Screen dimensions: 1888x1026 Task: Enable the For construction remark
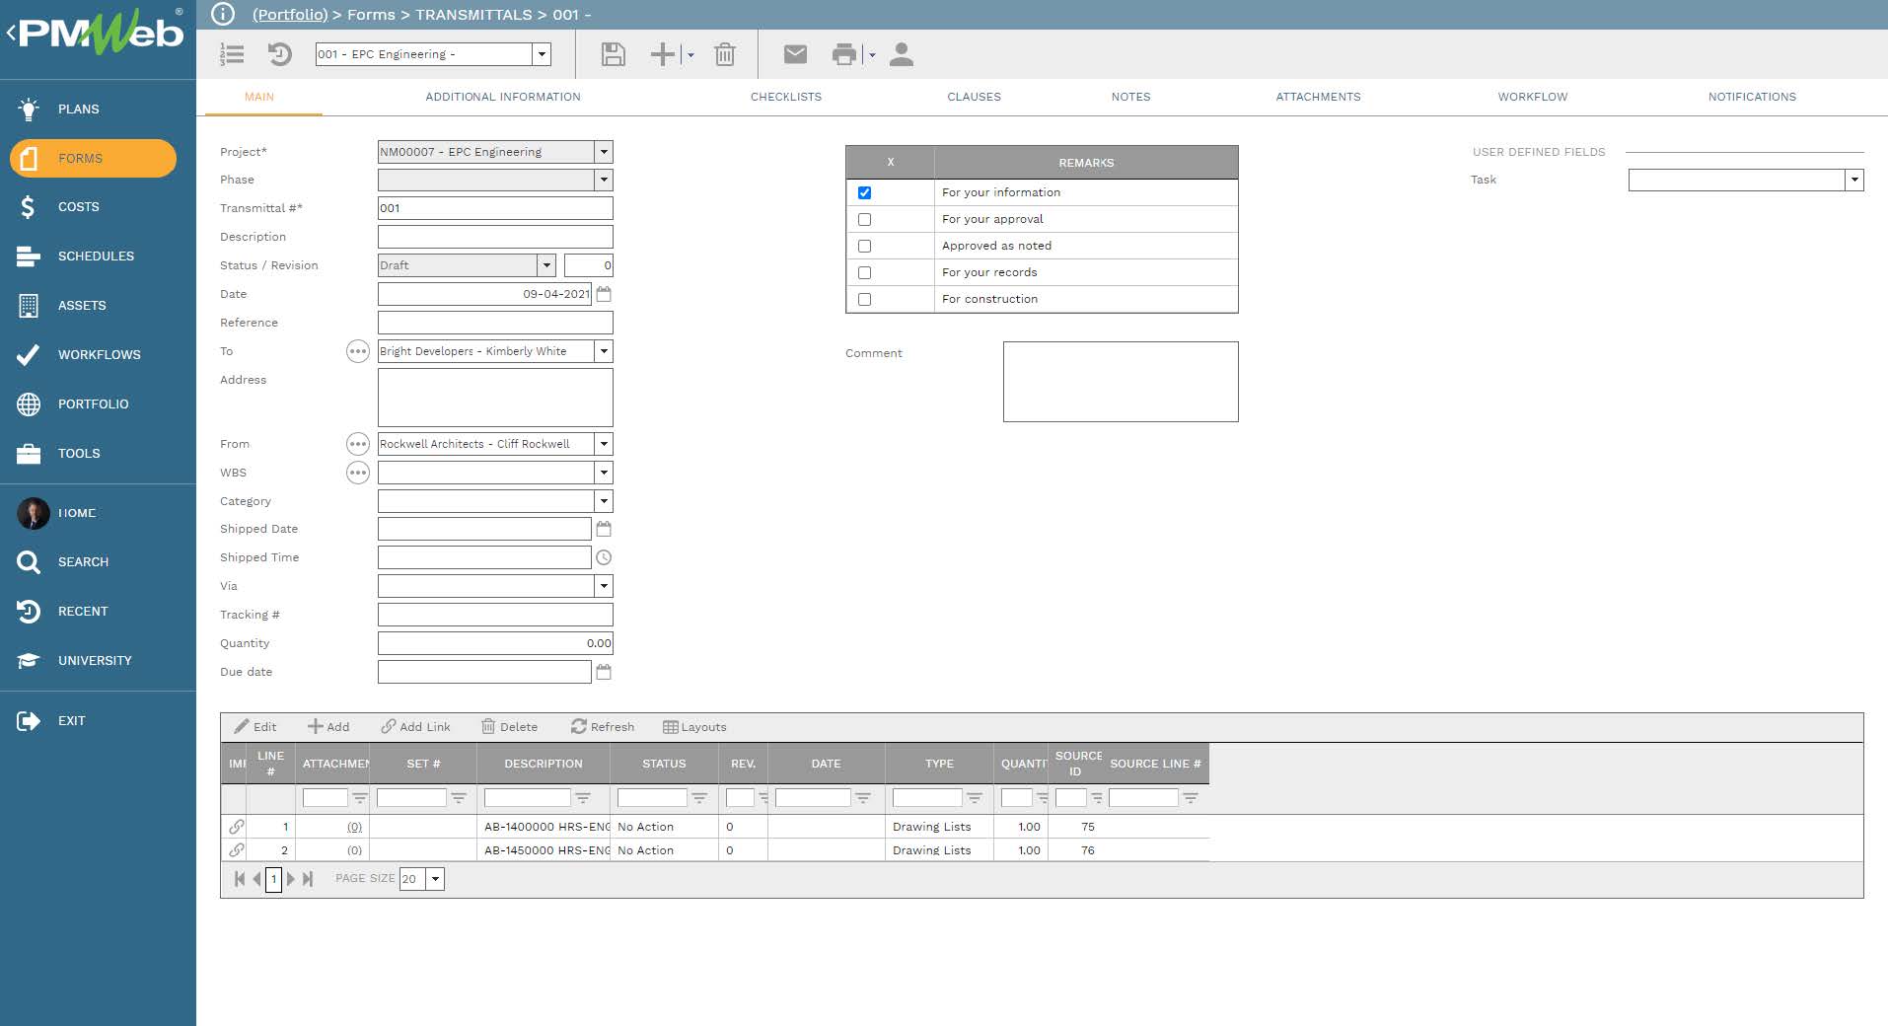pyautogui.click(x=865, y=299)
